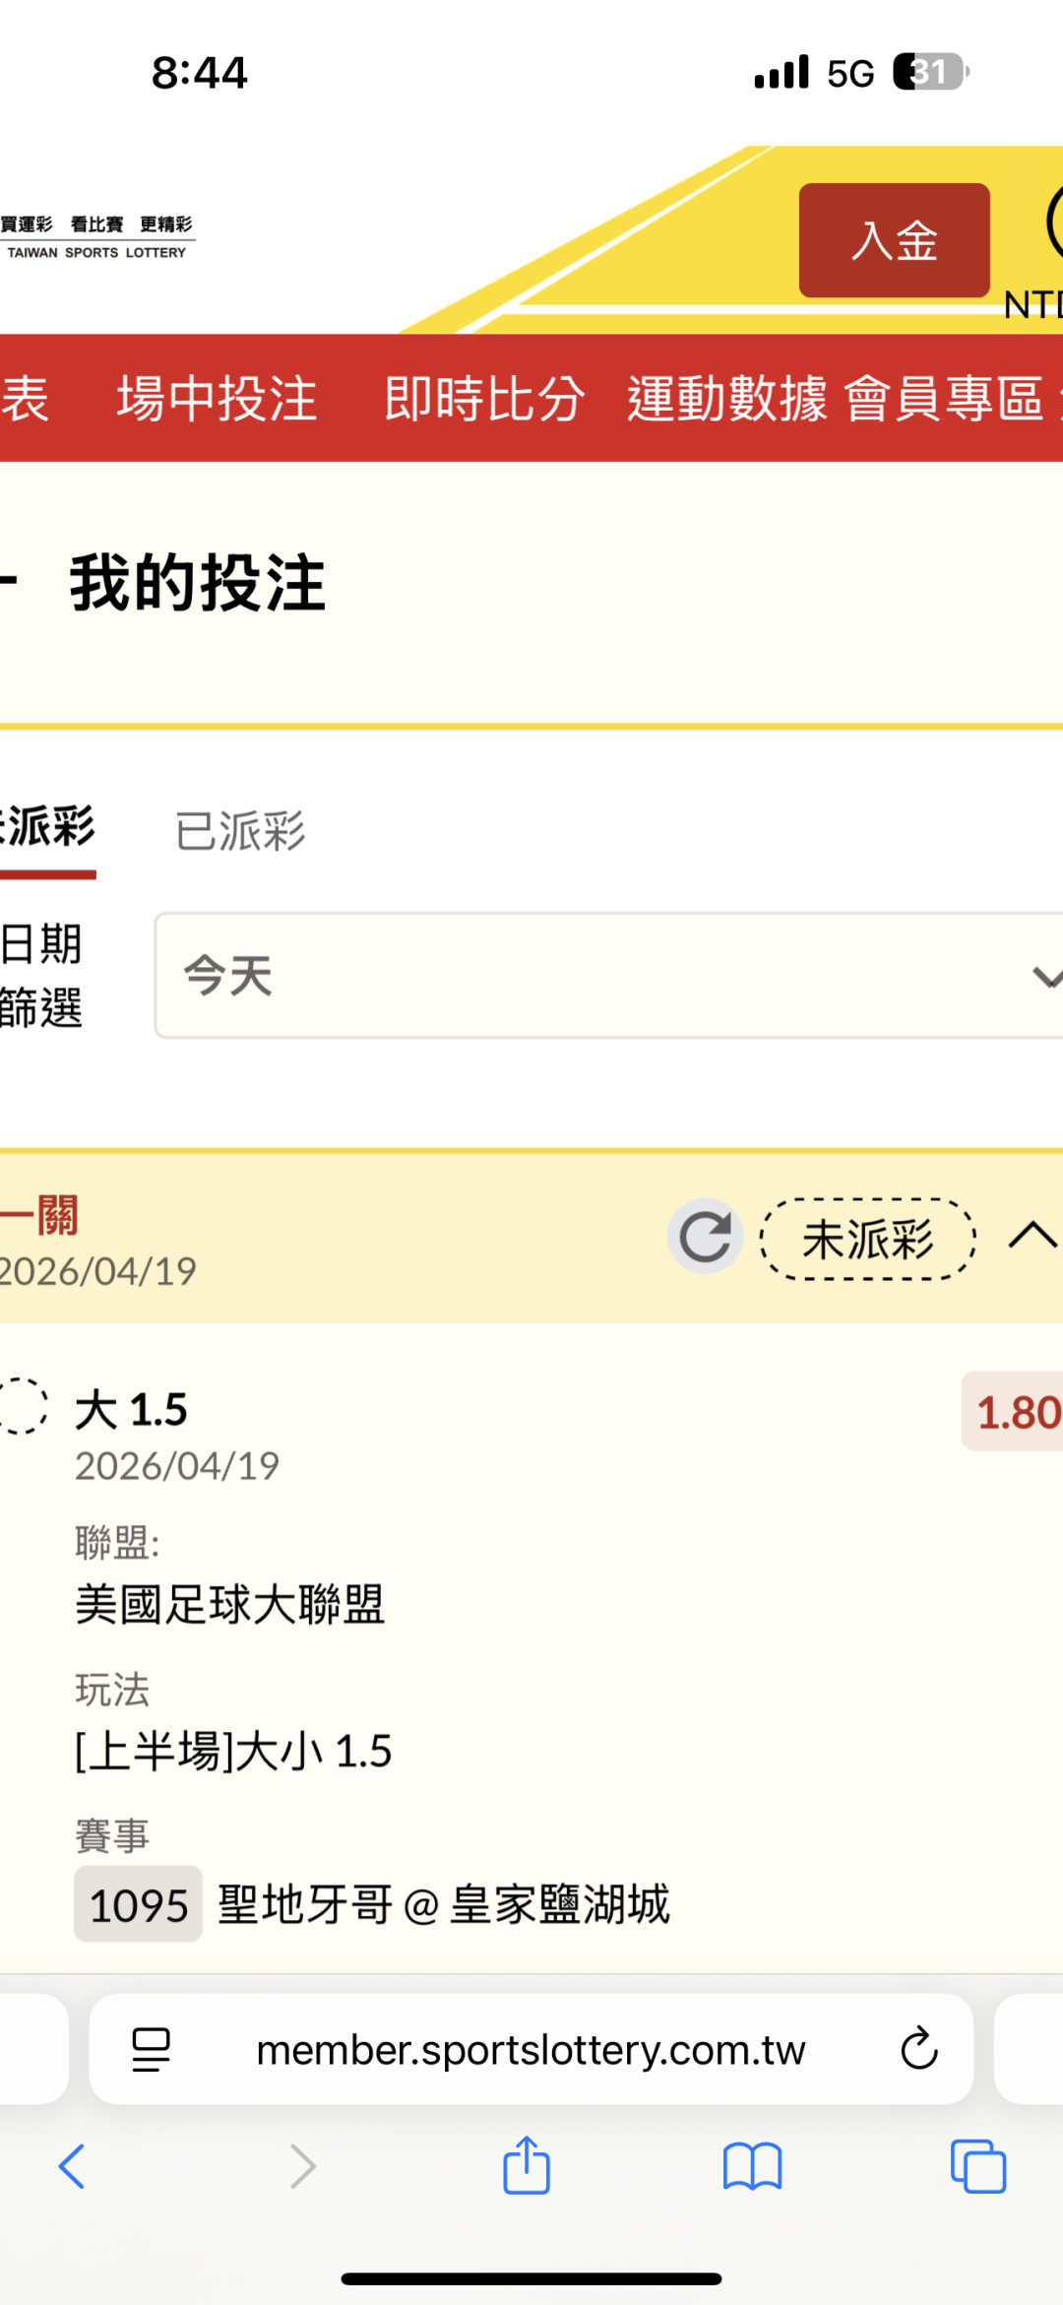Open 即時比分 menu item

pos(484,399)
